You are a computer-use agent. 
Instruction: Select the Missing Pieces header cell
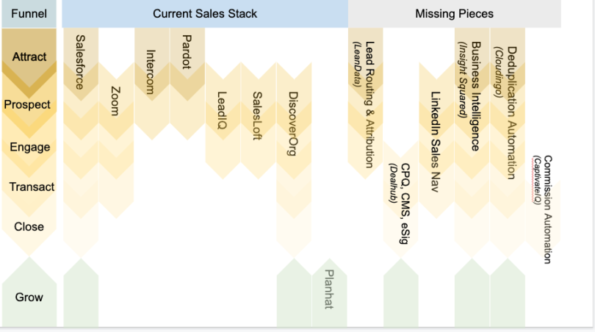click(454, 14)
